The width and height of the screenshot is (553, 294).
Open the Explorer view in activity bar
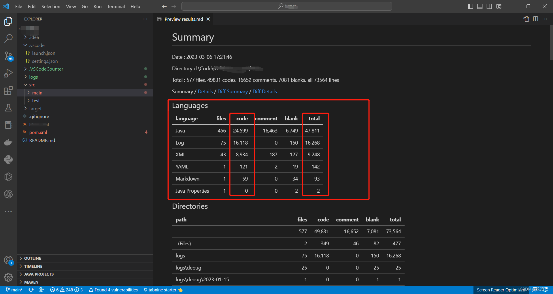(8, 21)
